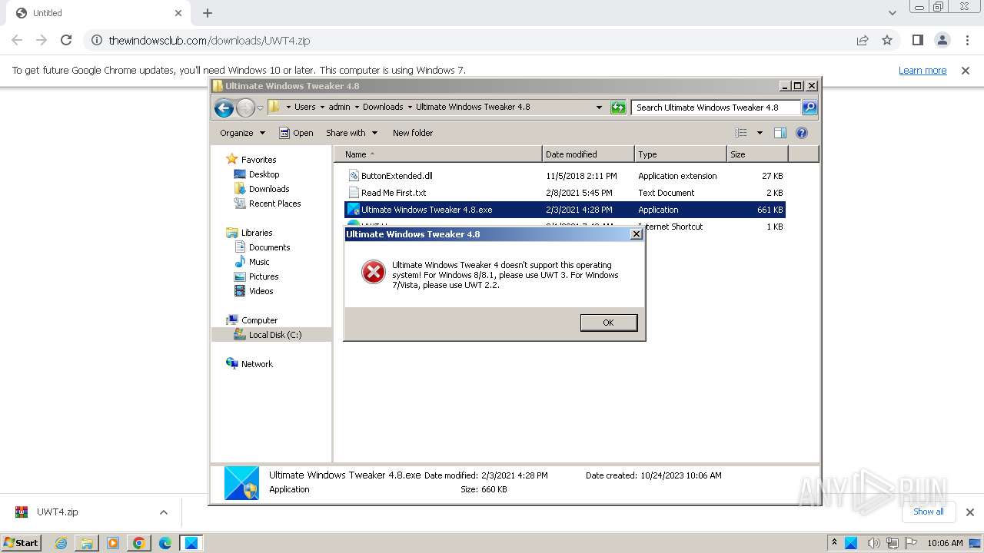This screenshot has width=984, height=553.
Task: Open Documents library
Action: [269, 247]
